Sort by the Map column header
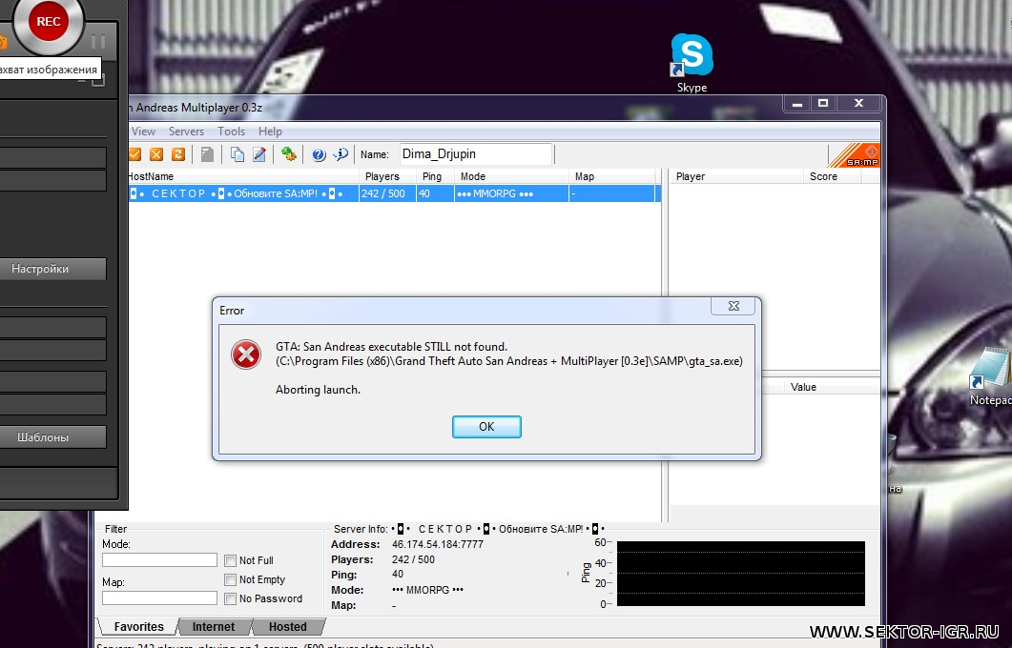The width and height of the screenshot is (1012, 648). click(611, 176)
